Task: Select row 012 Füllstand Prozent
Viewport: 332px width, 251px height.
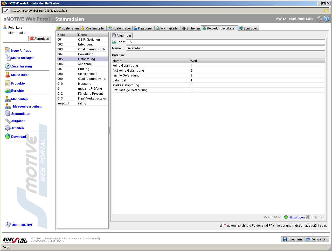Action: tap(83, 94)
